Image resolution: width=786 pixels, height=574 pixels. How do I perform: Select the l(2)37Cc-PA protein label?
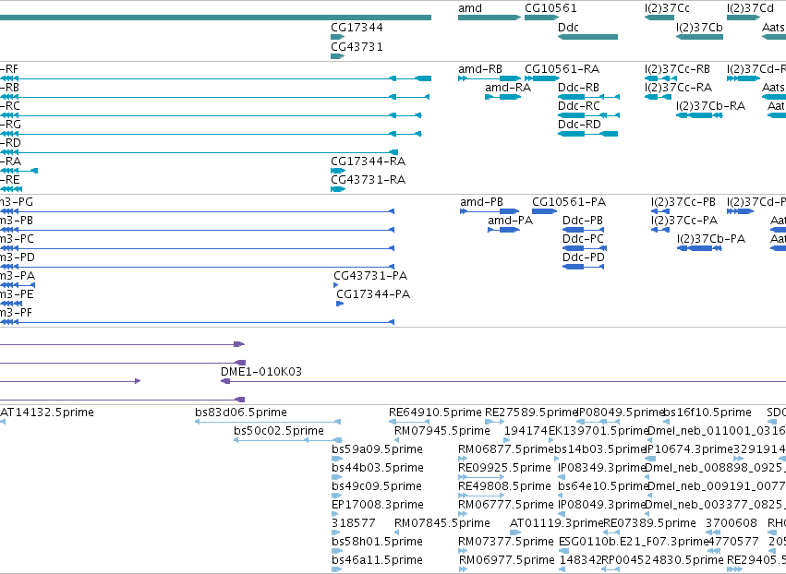(x=684, y=221)
